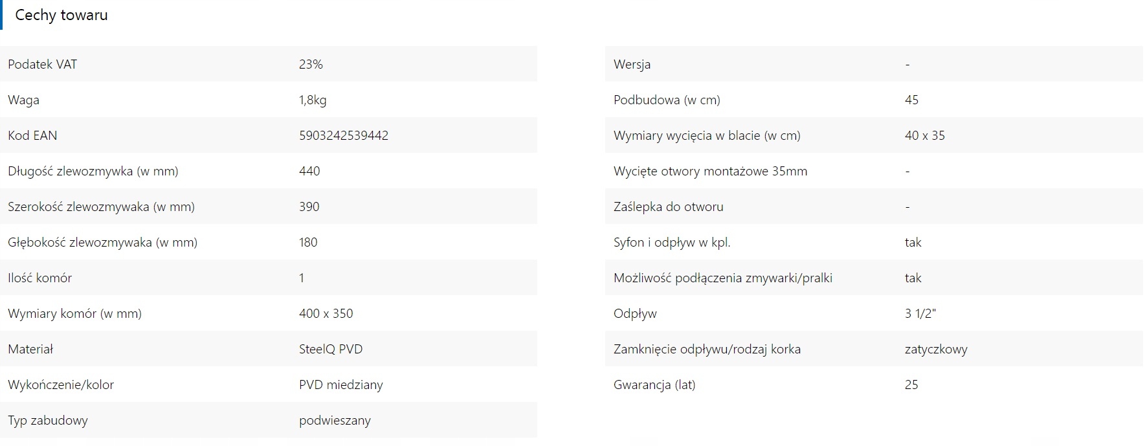Click the Głębokość value 180
The height and width of the screenshot is (446, 1145).
pos(308,242)
